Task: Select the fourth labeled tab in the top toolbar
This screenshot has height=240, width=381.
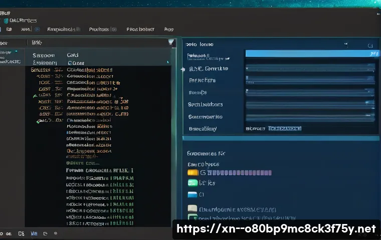Action: (x=140, y=29)
